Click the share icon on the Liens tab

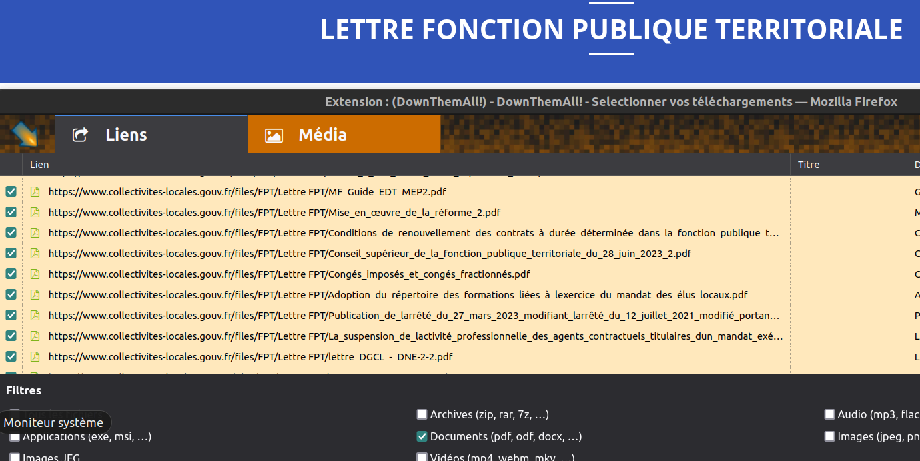point(80,134)
